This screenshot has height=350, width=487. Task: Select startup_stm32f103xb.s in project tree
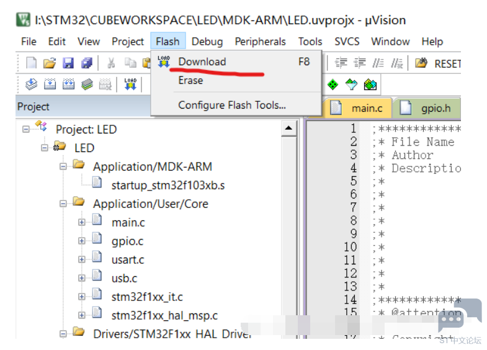coord(168,186)
